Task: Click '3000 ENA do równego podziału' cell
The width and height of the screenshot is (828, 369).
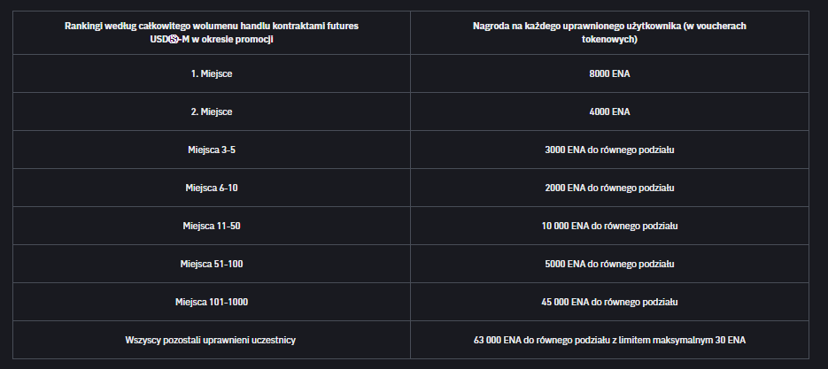Action: 609,150
